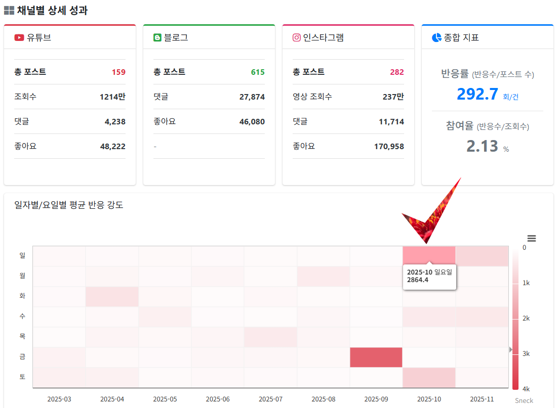This screenshot has width=558, height=408.
Task: Click the Instagram logo icon
Action: [x=297, y=37]
